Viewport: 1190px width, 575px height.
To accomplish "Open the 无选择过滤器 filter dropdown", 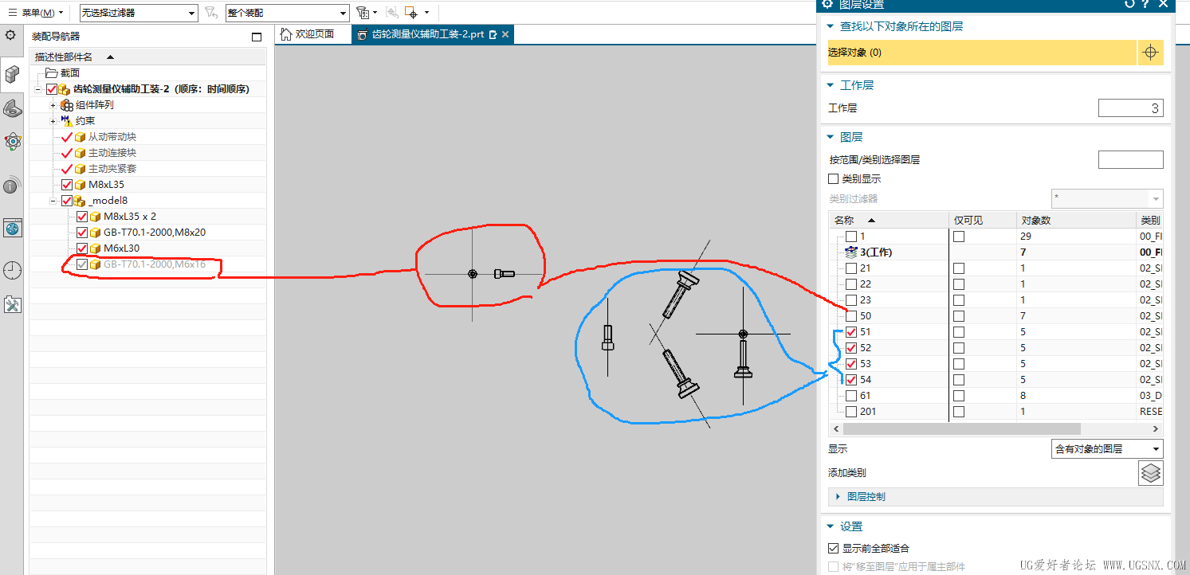I will coord(139,13).
